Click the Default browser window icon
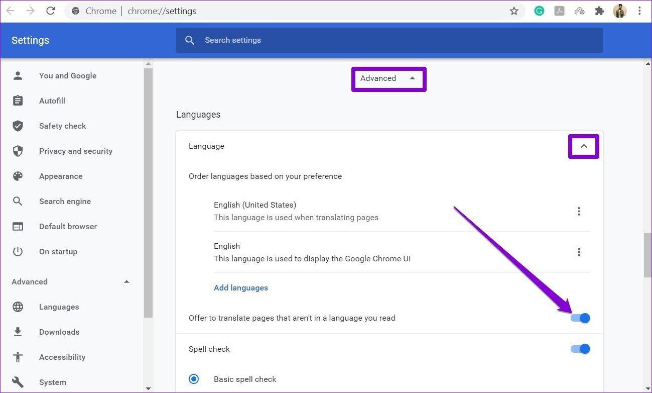This screenshot has height=393, width=652. tap(18, 227)
